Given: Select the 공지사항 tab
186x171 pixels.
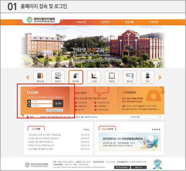Looking at the screenshot, I should pos(36,129).
